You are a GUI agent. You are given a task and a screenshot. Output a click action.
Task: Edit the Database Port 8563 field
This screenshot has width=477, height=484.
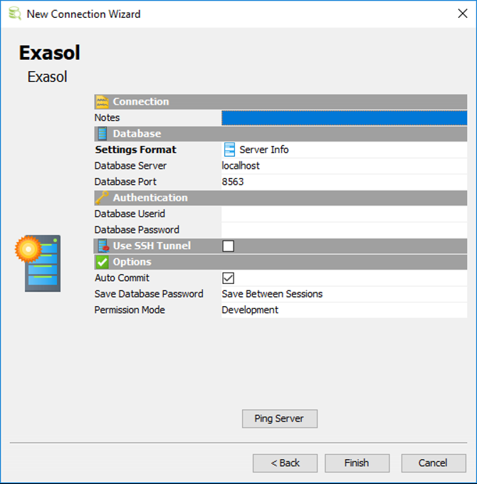click(x=344, y=181)
